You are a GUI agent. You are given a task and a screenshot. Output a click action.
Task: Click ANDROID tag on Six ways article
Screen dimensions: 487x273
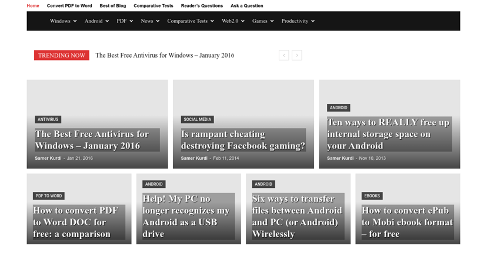click(263, 184)
